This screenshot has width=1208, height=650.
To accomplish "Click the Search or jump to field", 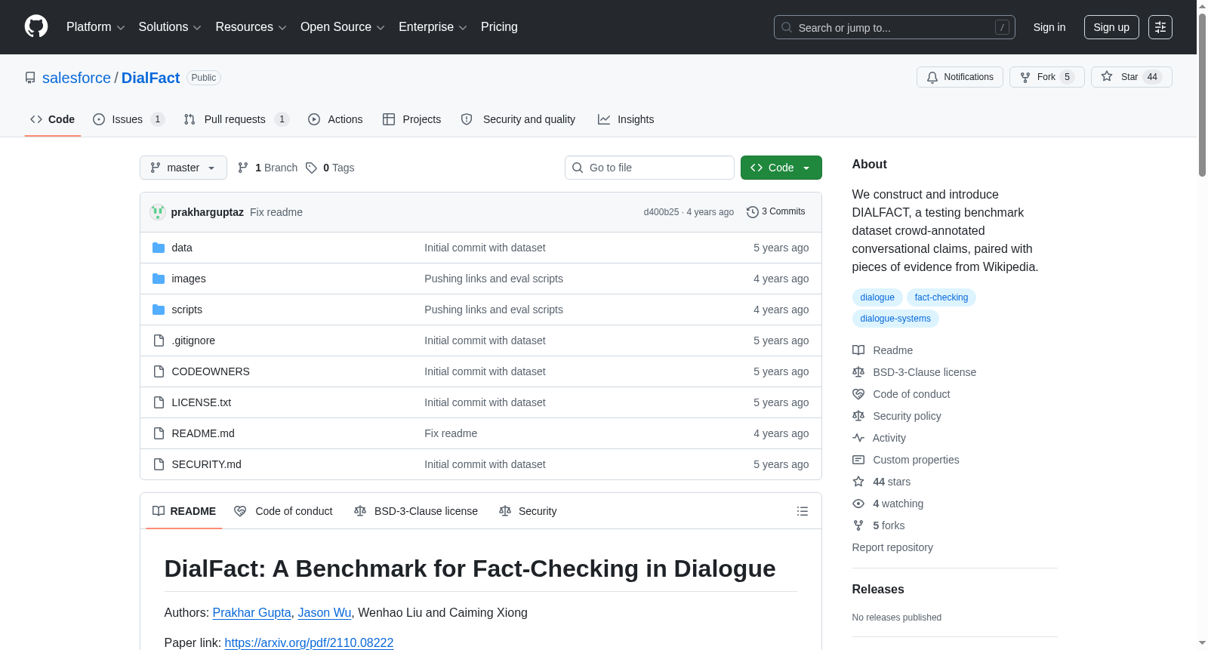I will tap(895, 27).
